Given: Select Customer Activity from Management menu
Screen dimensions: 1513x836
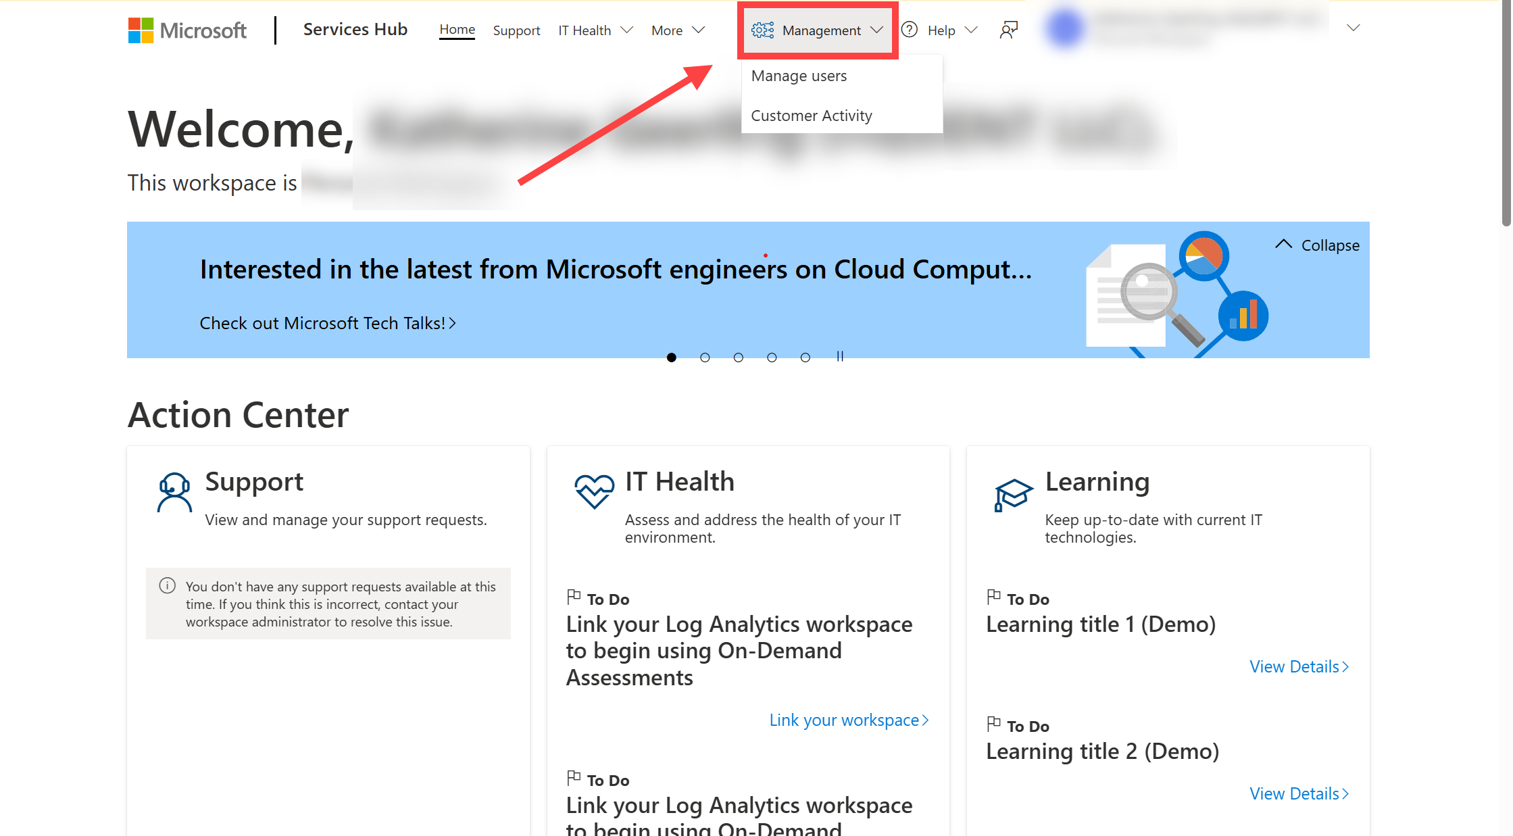Looking at the screenshot, I should pos(812,116).
